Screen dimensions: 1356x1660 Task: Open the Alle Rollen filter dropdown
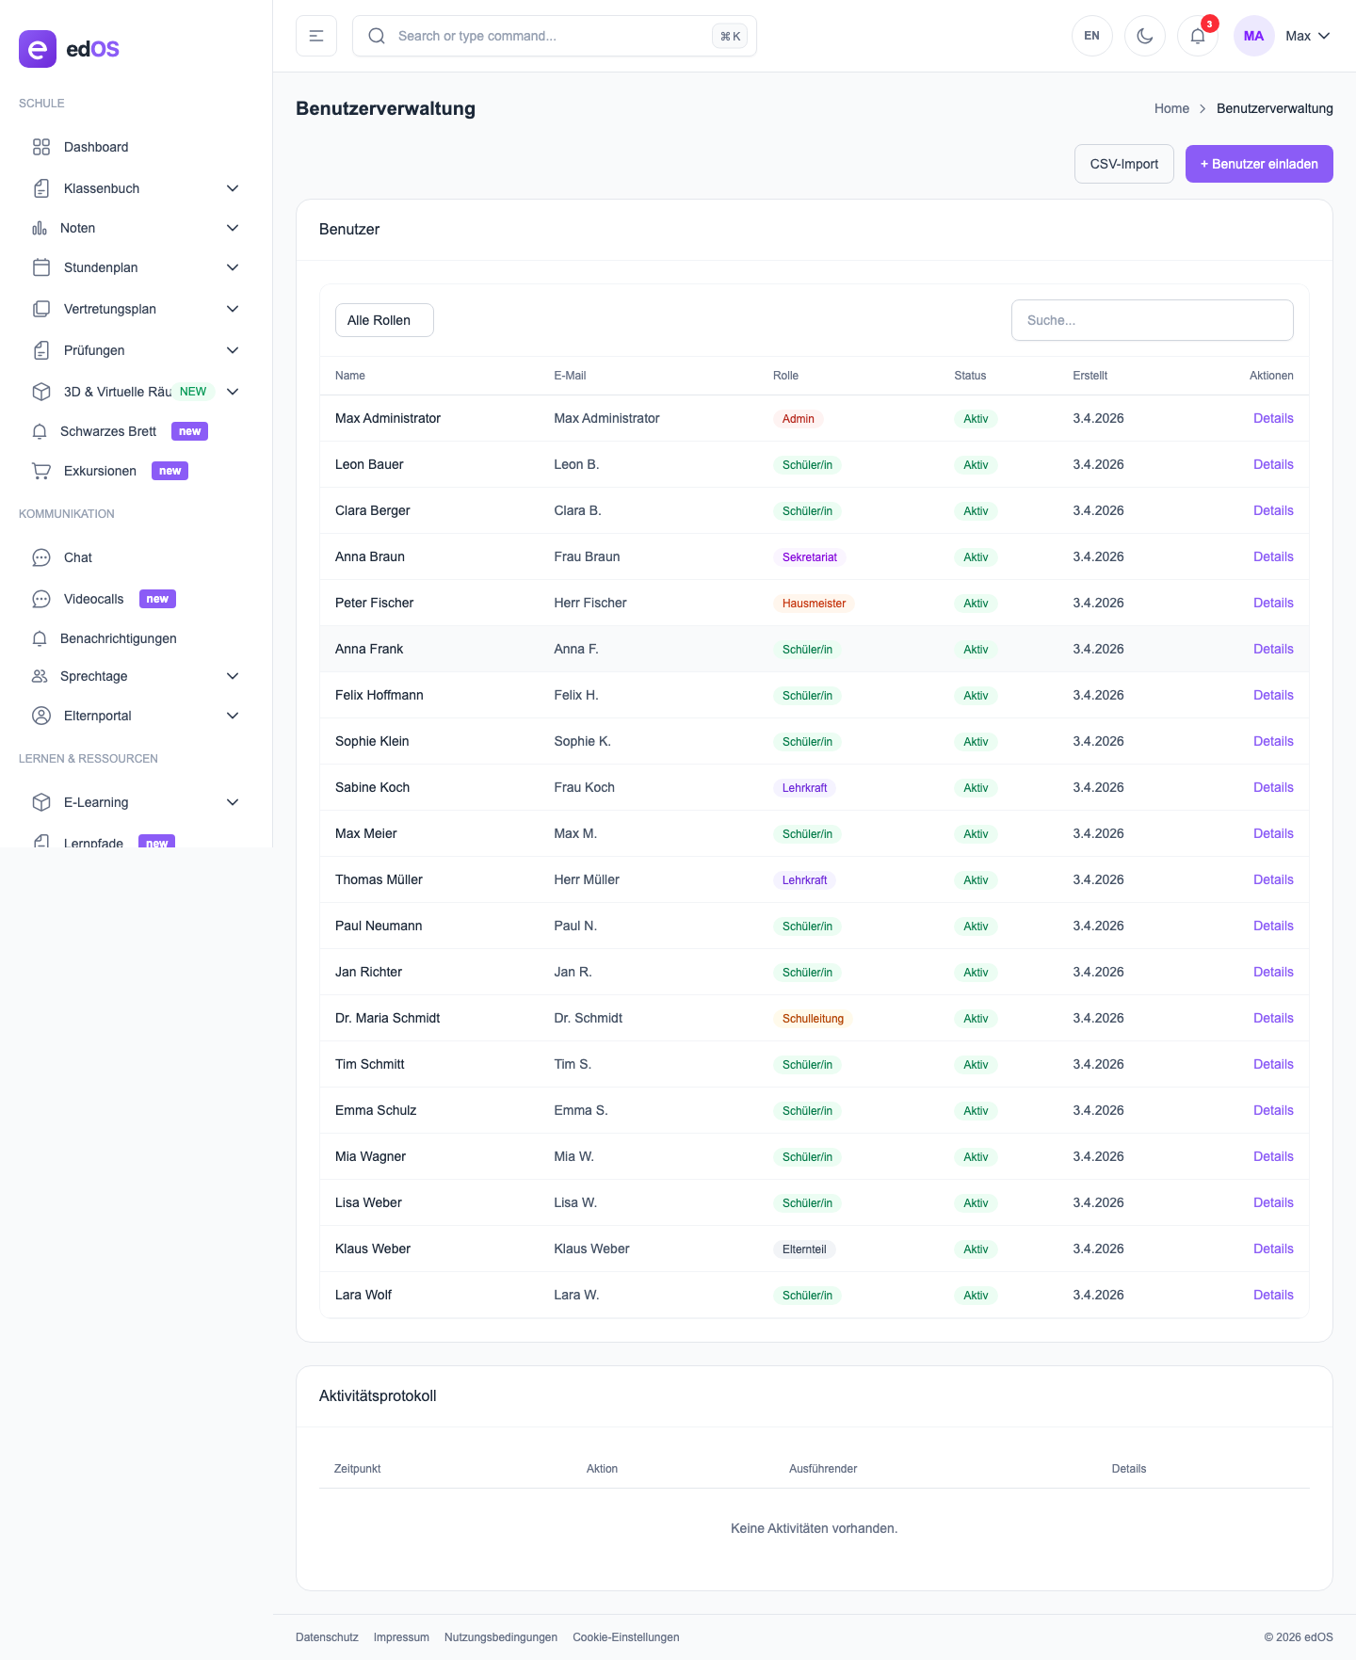(384, 320)
